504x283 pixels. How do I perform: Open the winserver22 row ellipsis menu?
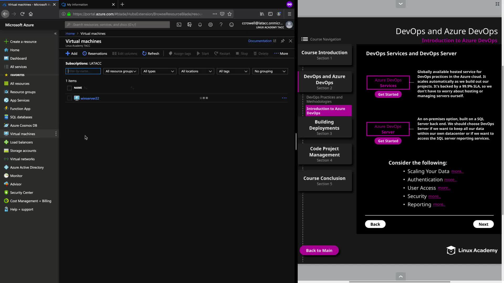coord(284,98)
